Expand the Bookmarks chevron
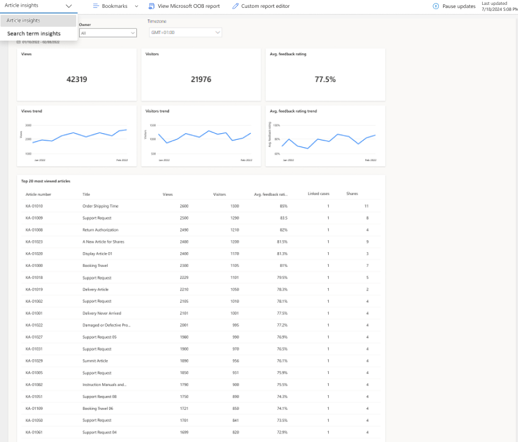The height and width of the screenshot is (442, 518). [x=136, y=7]
